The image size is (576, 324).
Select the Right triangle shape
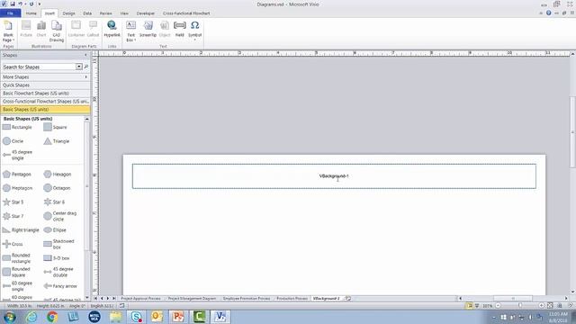[x=21, y=230]
